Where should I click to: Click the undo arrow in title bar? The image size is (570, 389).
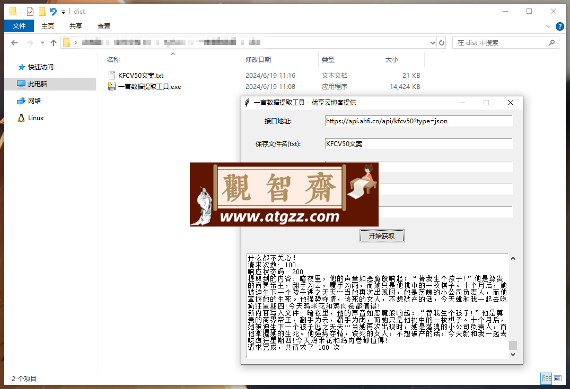point(53,12)
